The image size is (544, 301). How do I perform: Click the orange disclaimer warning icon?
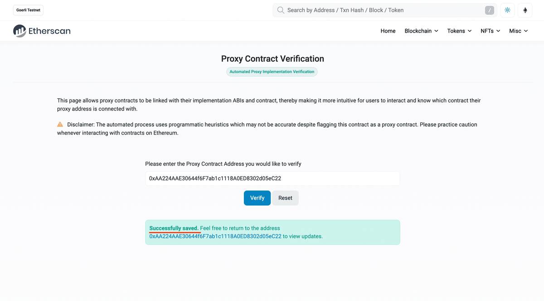point(60,124)
